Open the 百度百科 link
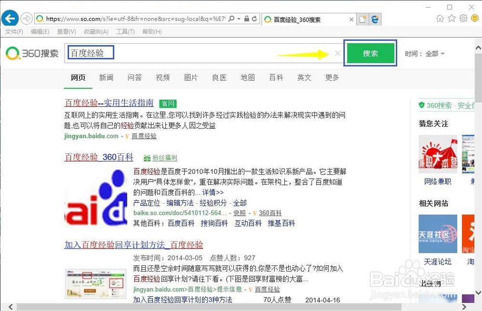The image size is (482, 311). click(x=181, y=224)
